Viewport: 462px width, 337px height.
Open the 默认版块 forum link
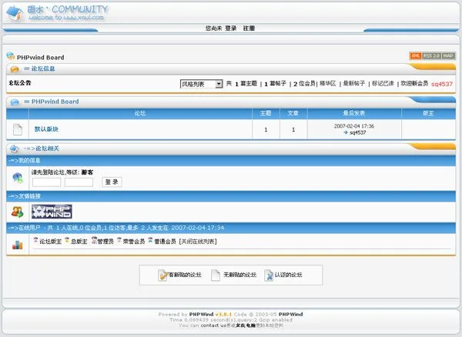tap(46, 129)
